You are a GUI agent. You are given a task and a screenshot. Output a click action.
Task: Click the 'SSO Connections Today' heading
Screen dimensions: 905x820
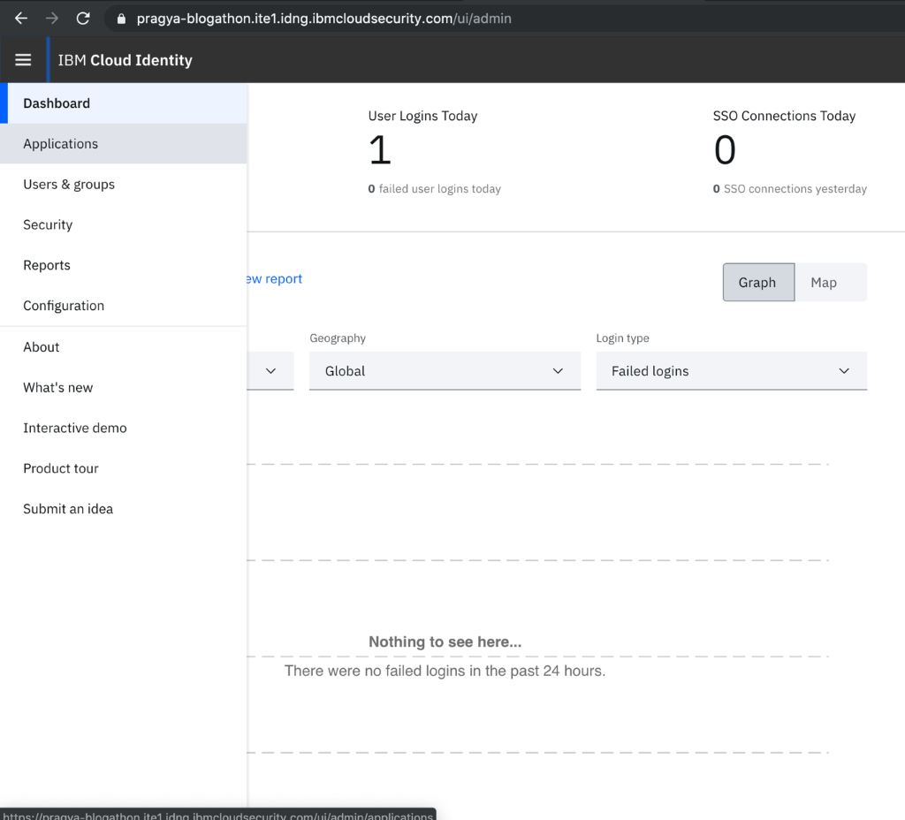pos(785,116)
